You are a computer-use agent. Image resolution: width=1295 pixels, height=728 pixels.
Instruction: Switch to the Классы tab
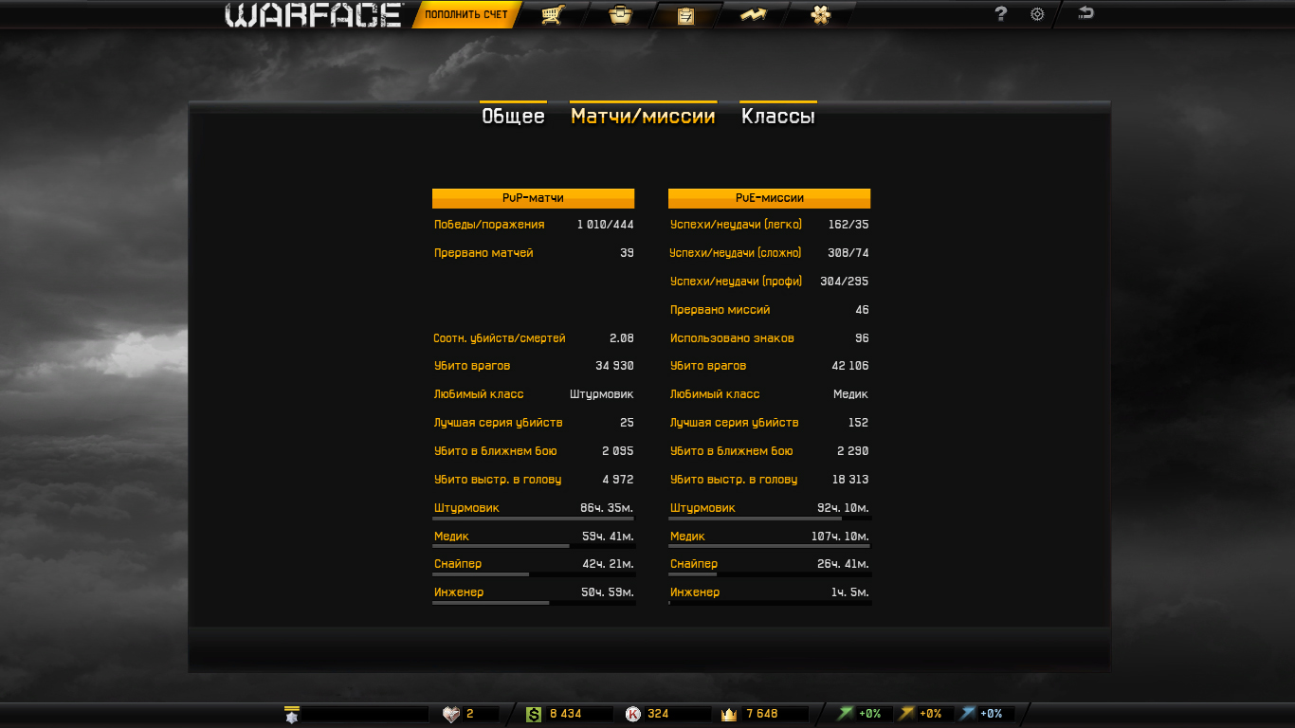pyautogui.click(x=777, y=117)
